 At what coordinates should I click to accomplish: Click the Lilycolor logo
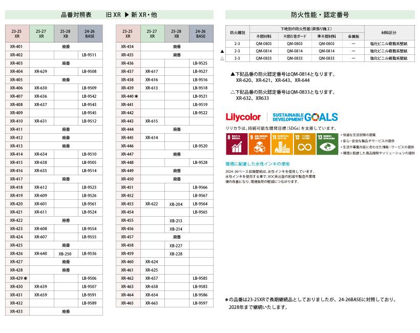pyautogui.click(x=243, y=117)
